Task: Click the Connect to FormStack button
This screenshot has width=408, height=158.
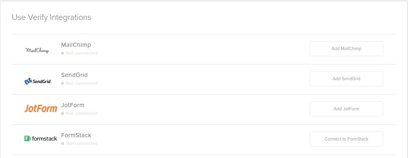Action: (346, 139)
